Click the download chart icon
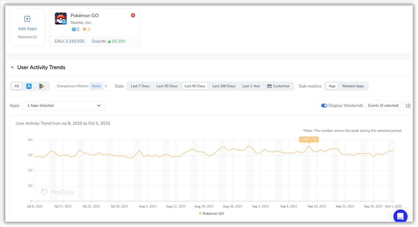Screen dimensions: 418x227 (x=408, y=106)
